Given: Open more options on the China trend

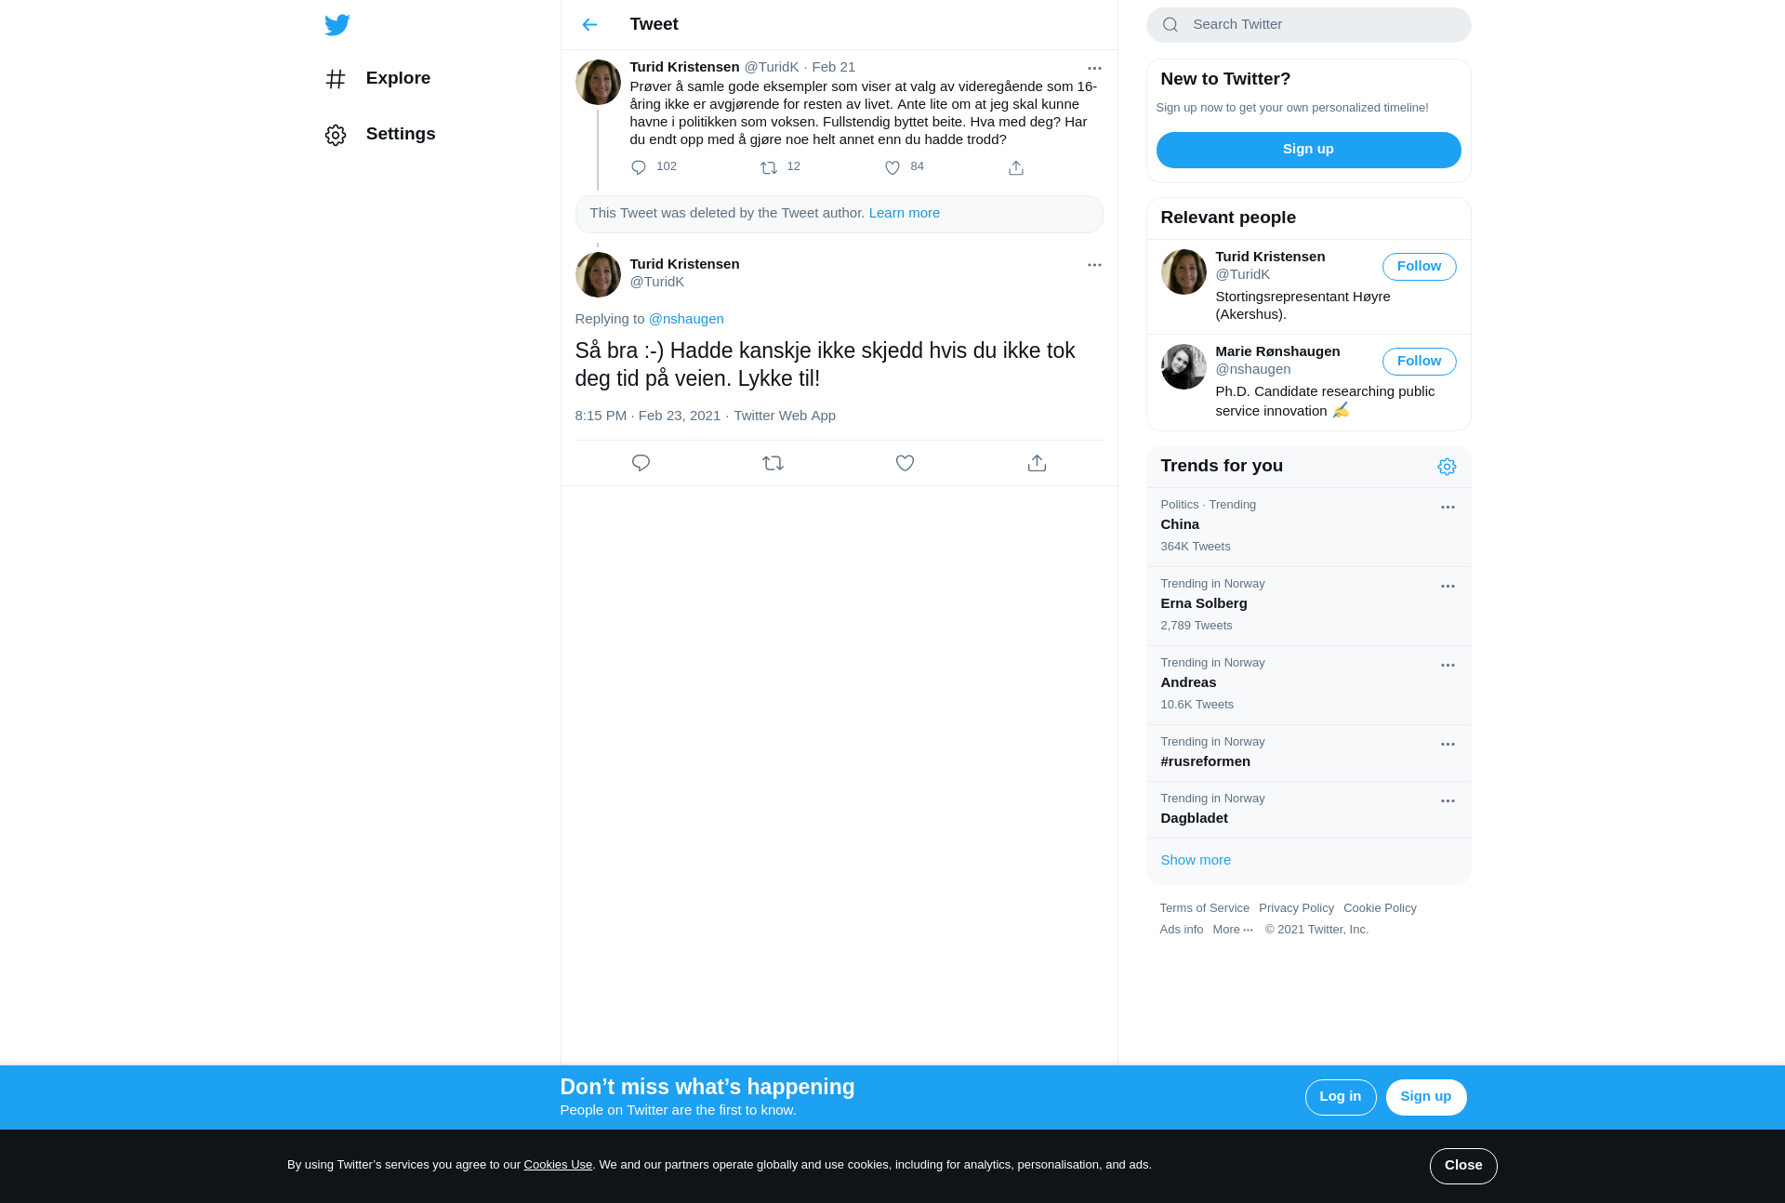Looking at the screenshot, I should point(1448,508).
